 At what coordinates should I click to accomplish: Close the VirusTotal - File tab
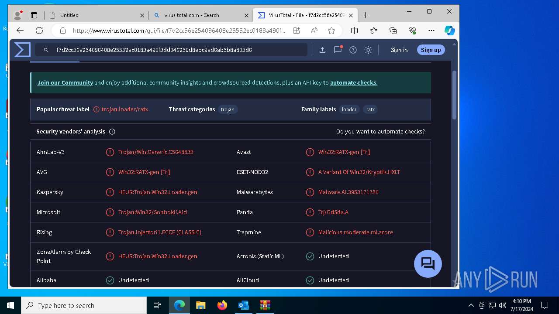(351, 15)
